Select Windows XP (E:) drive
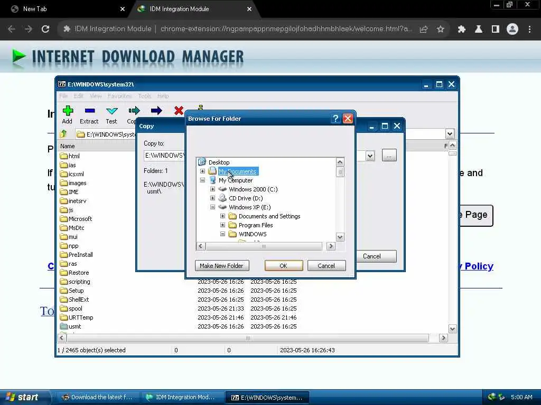Viewport: 541px width, 405px height. (x=250, y=207)
